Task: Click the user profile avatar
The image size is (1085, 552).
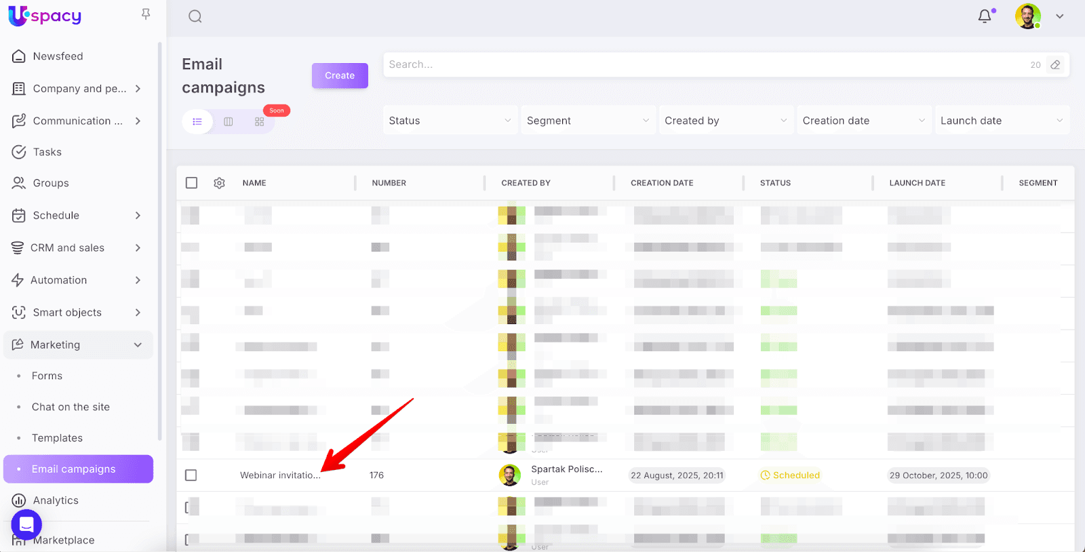Action: pyautogui.click(x=1027, y=16)
